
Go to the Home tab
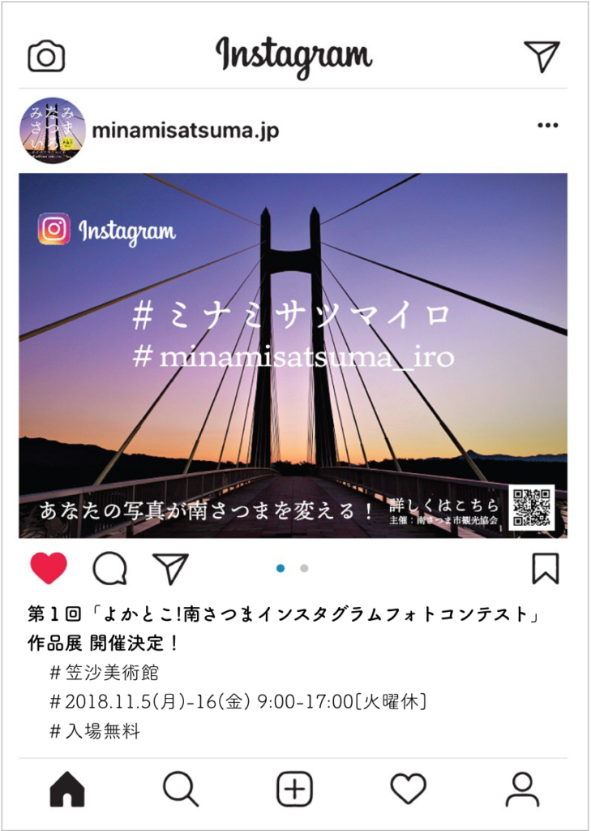67,790
